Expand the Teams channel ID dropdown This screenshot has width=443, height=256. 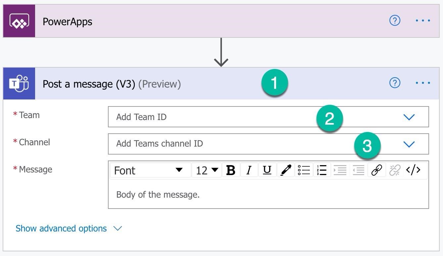pyautogui.click(x=409, y=144)
